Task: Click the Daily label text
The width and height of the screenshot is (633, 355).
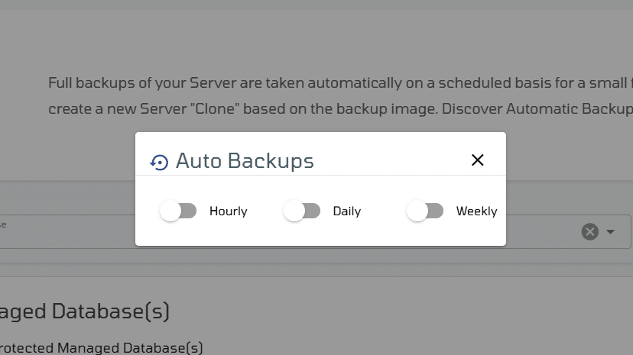Action: (347, 211)
